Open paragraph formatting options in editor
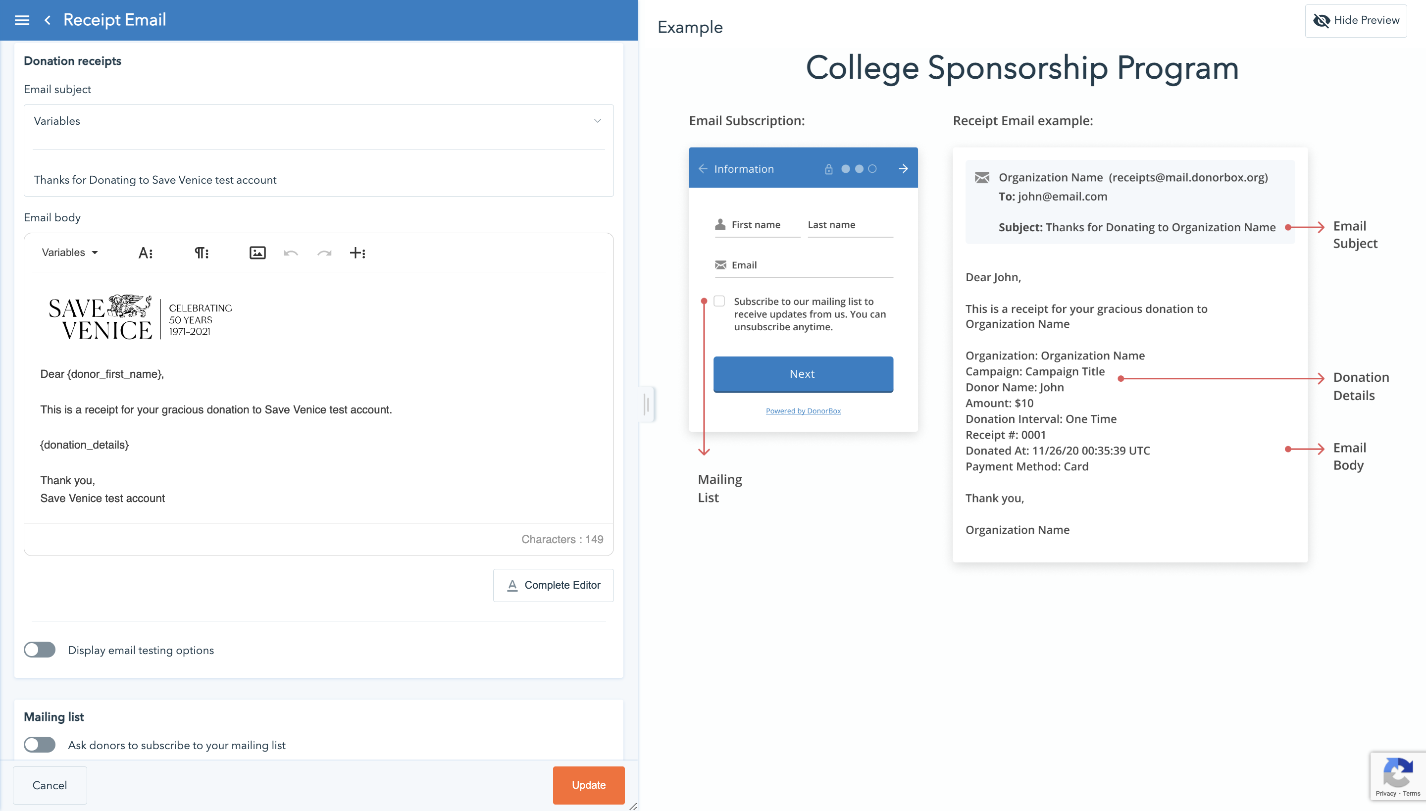The width and height of the screenshot is (1426, 811). (201, 253)
